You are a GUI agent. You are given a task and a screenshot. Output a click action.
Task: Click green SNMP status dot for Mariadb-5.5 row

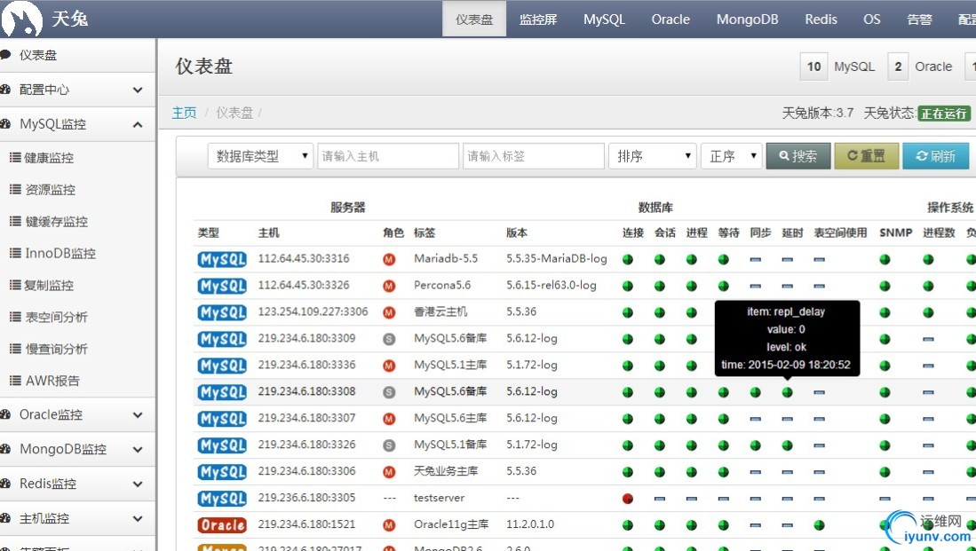coord(885,259)
